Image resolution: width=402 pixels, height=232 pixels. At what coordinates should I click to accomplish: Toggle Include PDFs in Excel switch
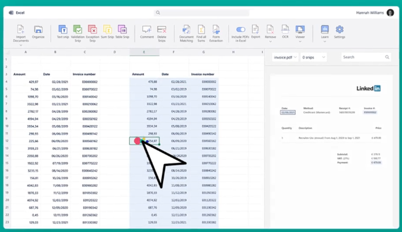pyautogui.click(x=240, y=30)
